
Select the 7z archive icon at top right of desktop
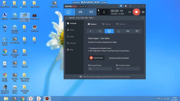pos(54,4)
